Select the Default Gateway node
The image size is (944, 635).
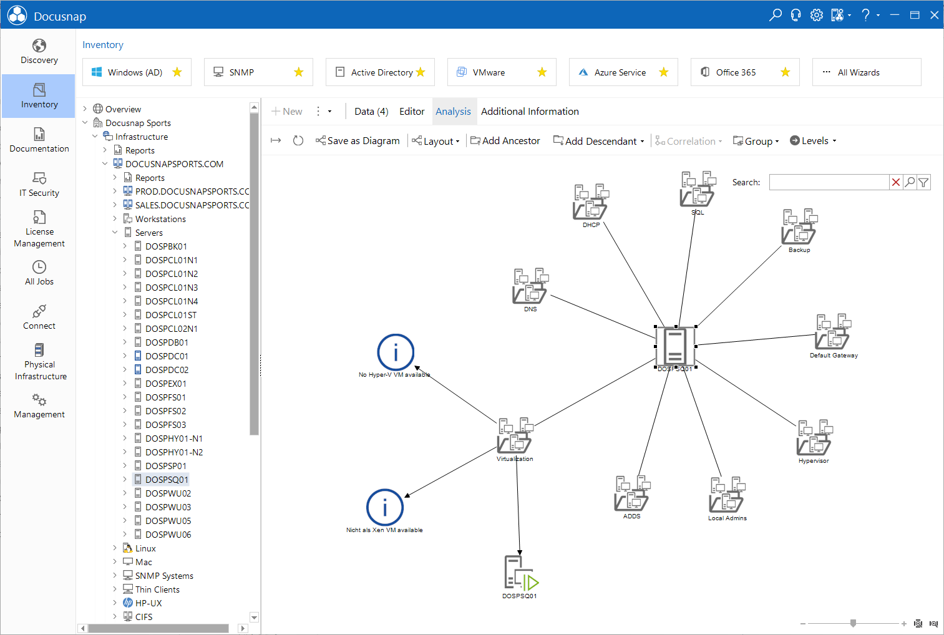point(834,335)
